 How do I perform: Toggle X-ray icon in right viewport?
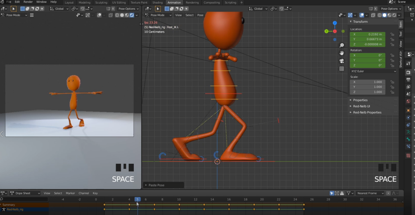(x=373, y=15)
